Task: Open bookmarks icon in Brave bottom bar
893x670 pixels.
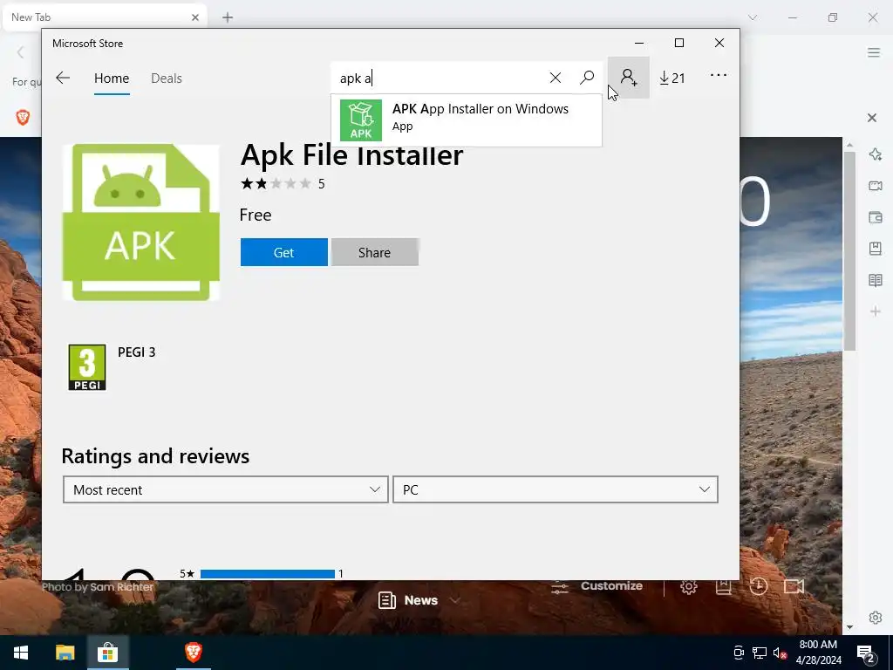Action: coord(723,586)
